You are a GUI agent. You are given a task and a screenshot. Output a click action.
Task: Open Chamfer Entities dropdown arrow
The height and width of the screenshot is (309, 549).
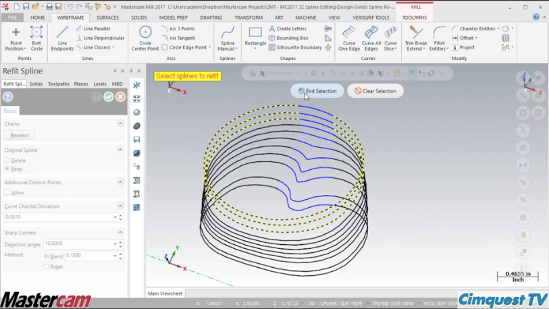498,29
